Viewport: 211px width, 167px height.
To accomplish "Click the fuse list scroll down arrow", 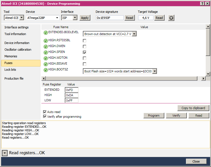I will click(208, 74).
